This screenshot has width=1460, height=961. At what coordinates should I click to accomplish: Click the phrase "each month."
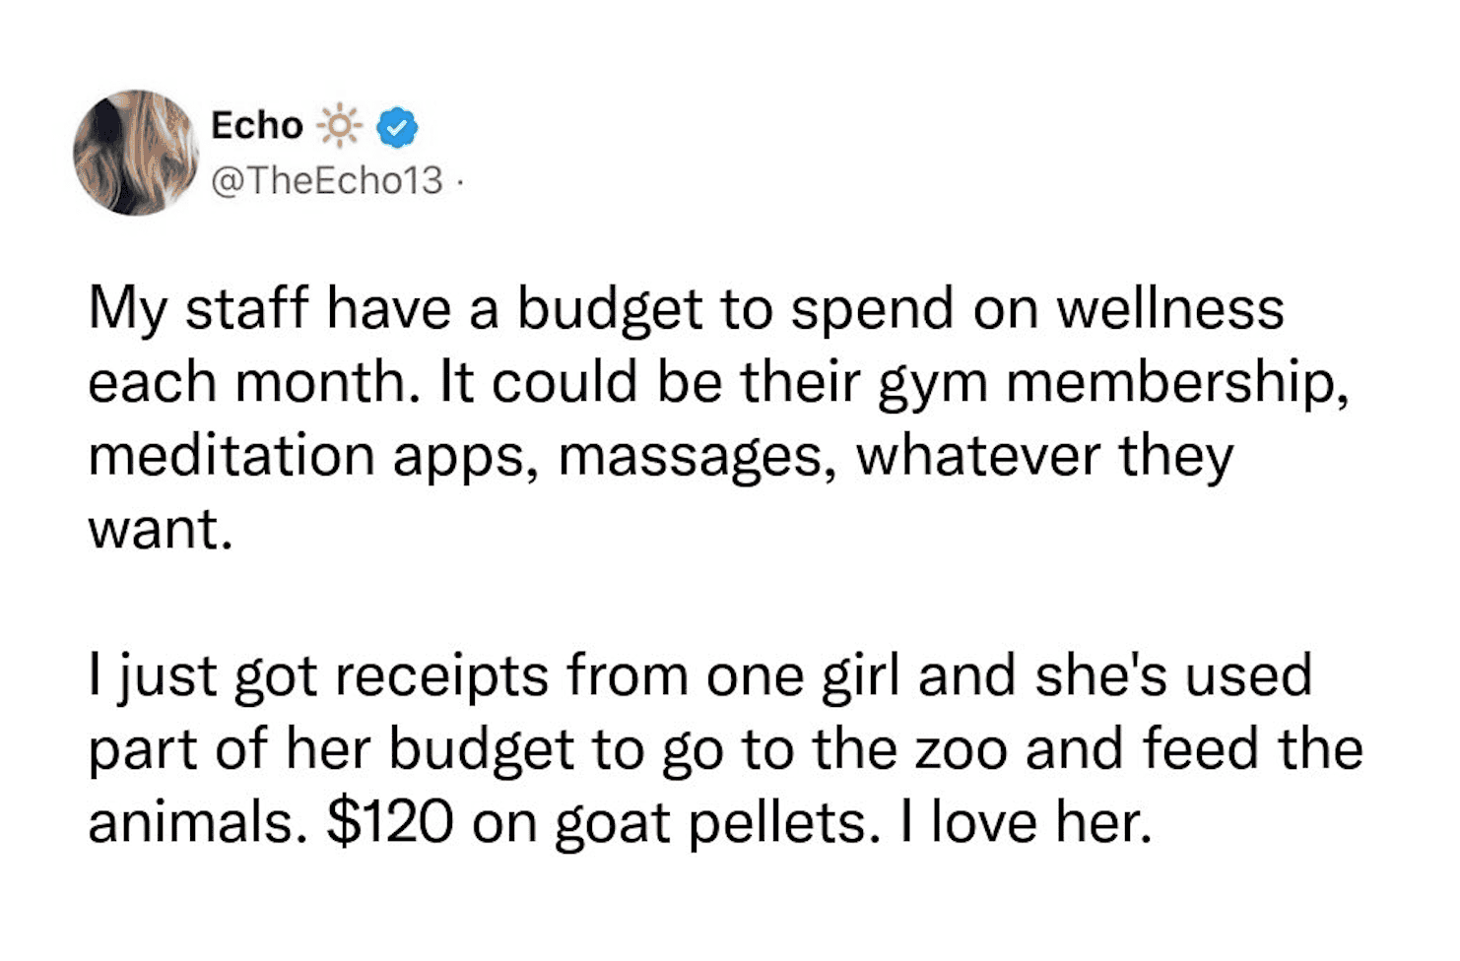point(248,382)
